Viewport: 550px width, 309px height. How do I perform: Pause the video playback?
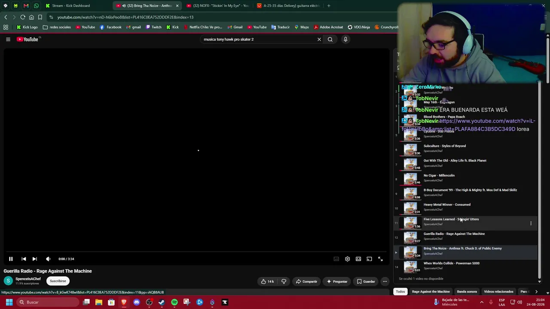11,259
